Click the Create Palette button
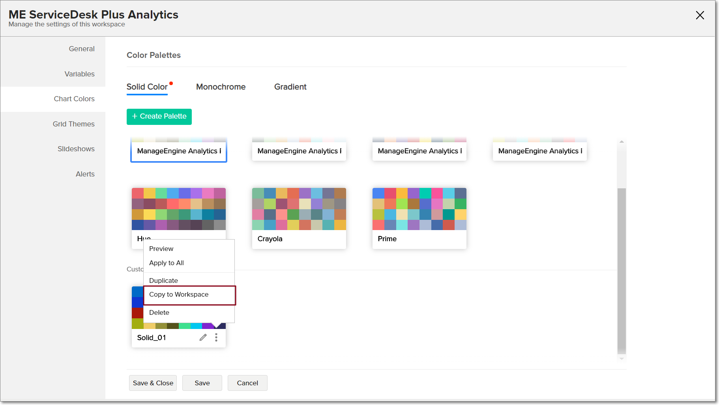Viewport: 719px width, 405px height. (x=159, y=117)
